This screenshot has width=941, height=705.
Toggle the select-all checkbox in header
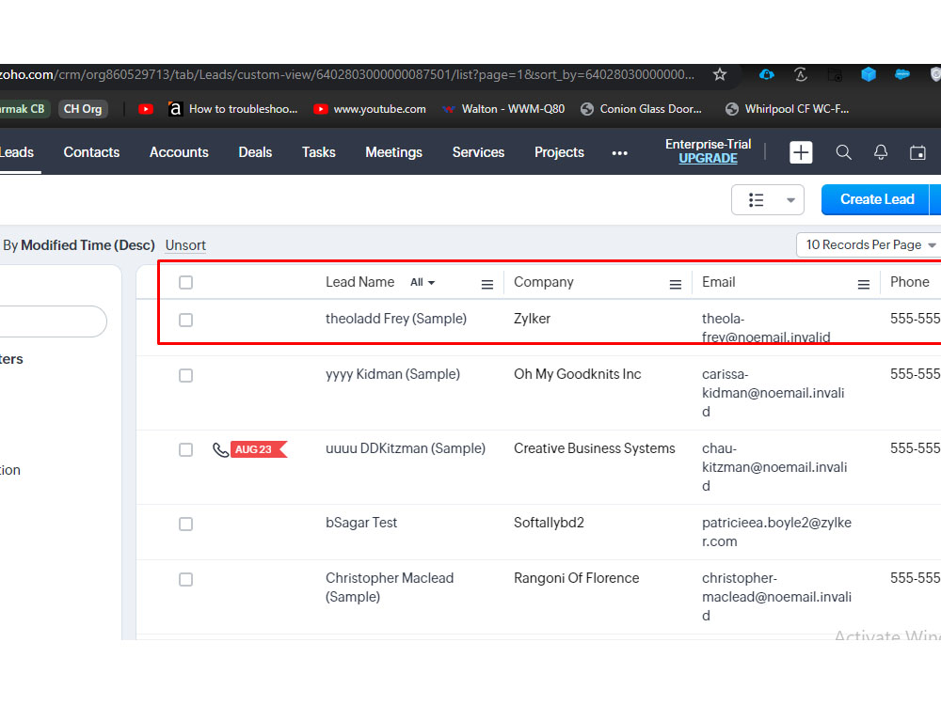click(186, 282)
